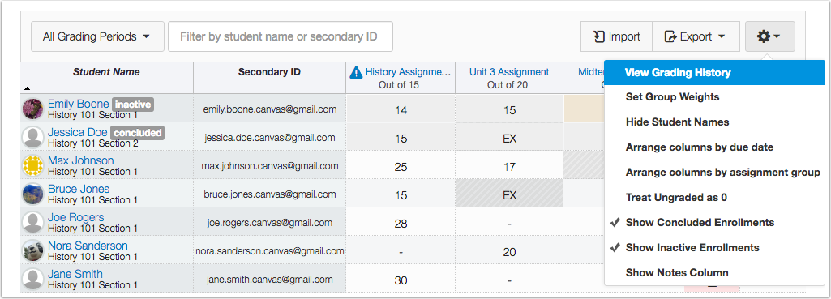The width and height of the screenshot is (831, 299).
Task: Open Jessica Doe's student link
Action: tap(77, 132)
